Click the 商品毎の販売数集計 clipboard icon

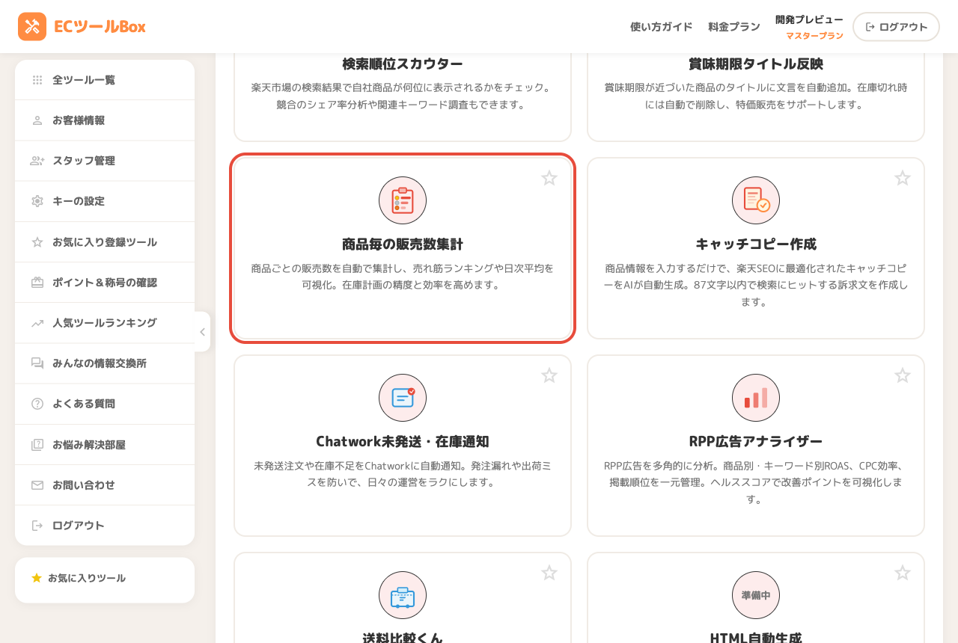403,200
